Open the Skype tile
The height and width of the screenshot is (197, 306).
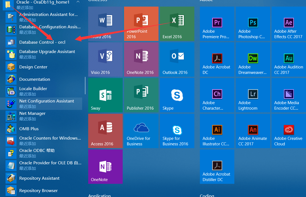pyautogui.click(x=177, y=95)
